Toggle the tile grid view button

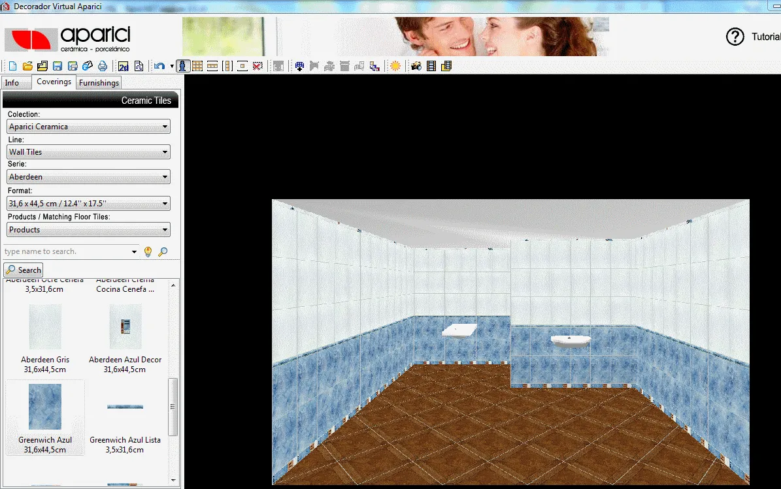[x=197, y=66]
